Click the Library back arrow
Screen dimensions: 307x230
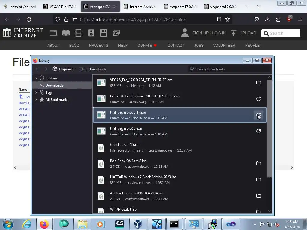(x=37, y=69)
